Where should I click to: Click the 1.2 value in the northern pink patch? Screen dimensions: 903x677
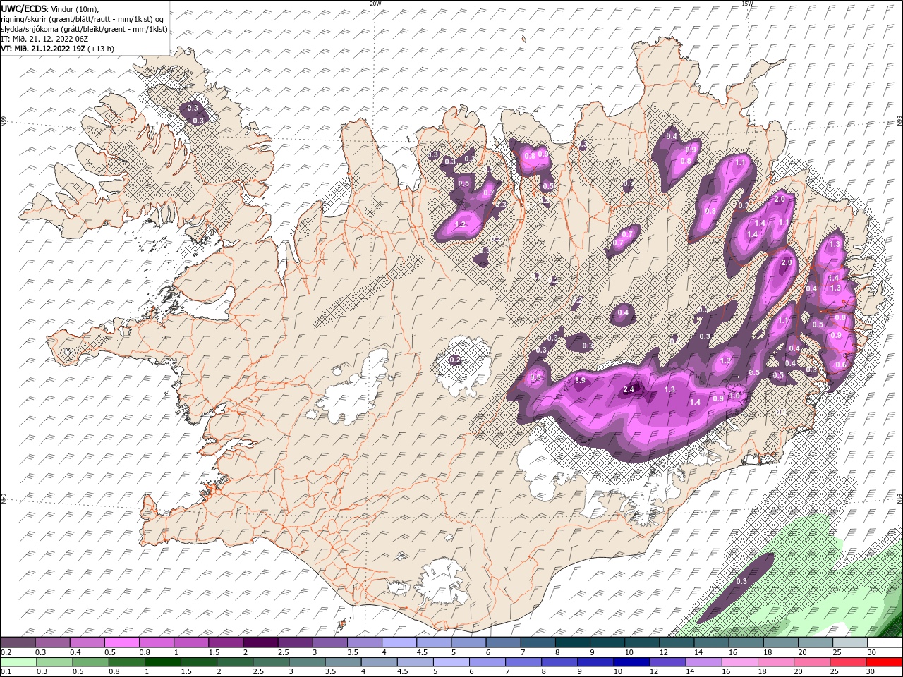(461, 225)
